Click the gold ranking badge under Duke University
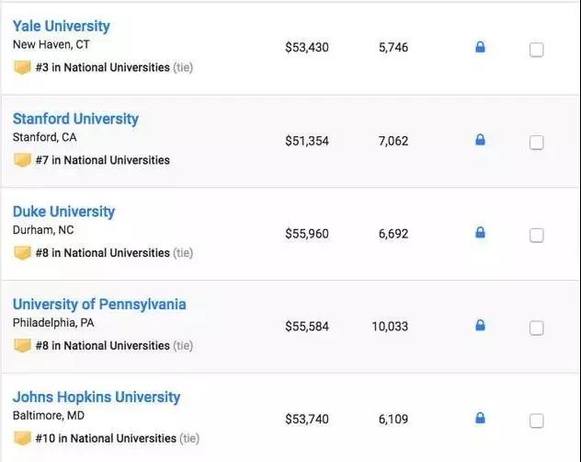The height and width of the screenshot is (462, 581). 22,252
